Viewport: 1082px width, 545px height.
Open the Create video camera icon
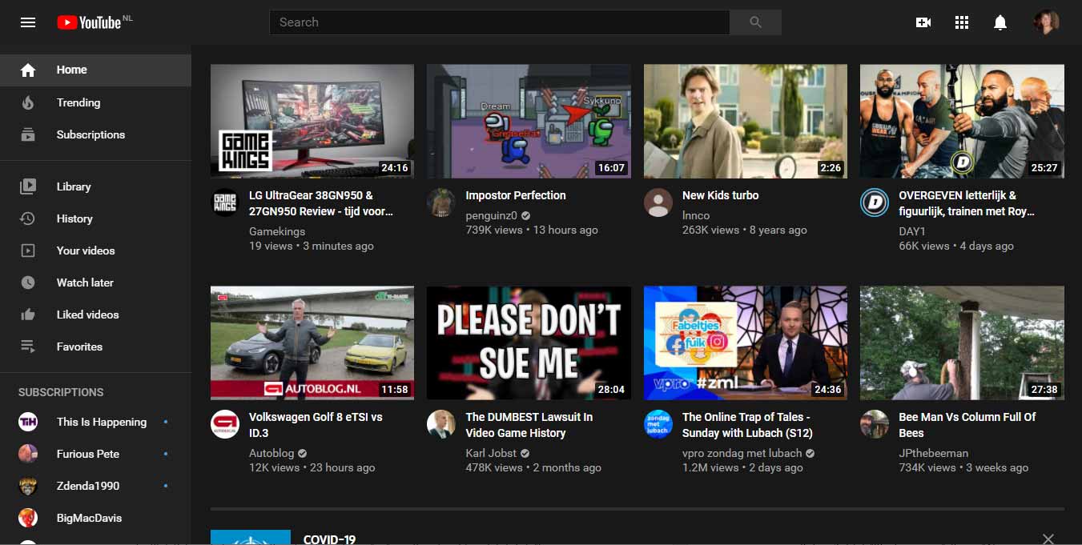923,22
